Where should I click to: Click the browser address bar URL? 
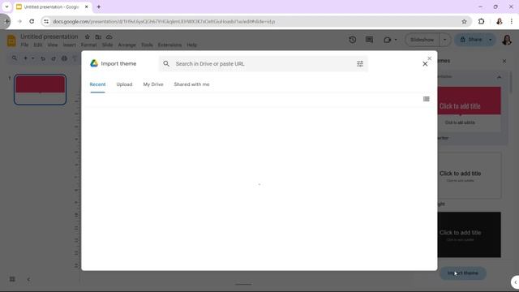tap(164, 22)
